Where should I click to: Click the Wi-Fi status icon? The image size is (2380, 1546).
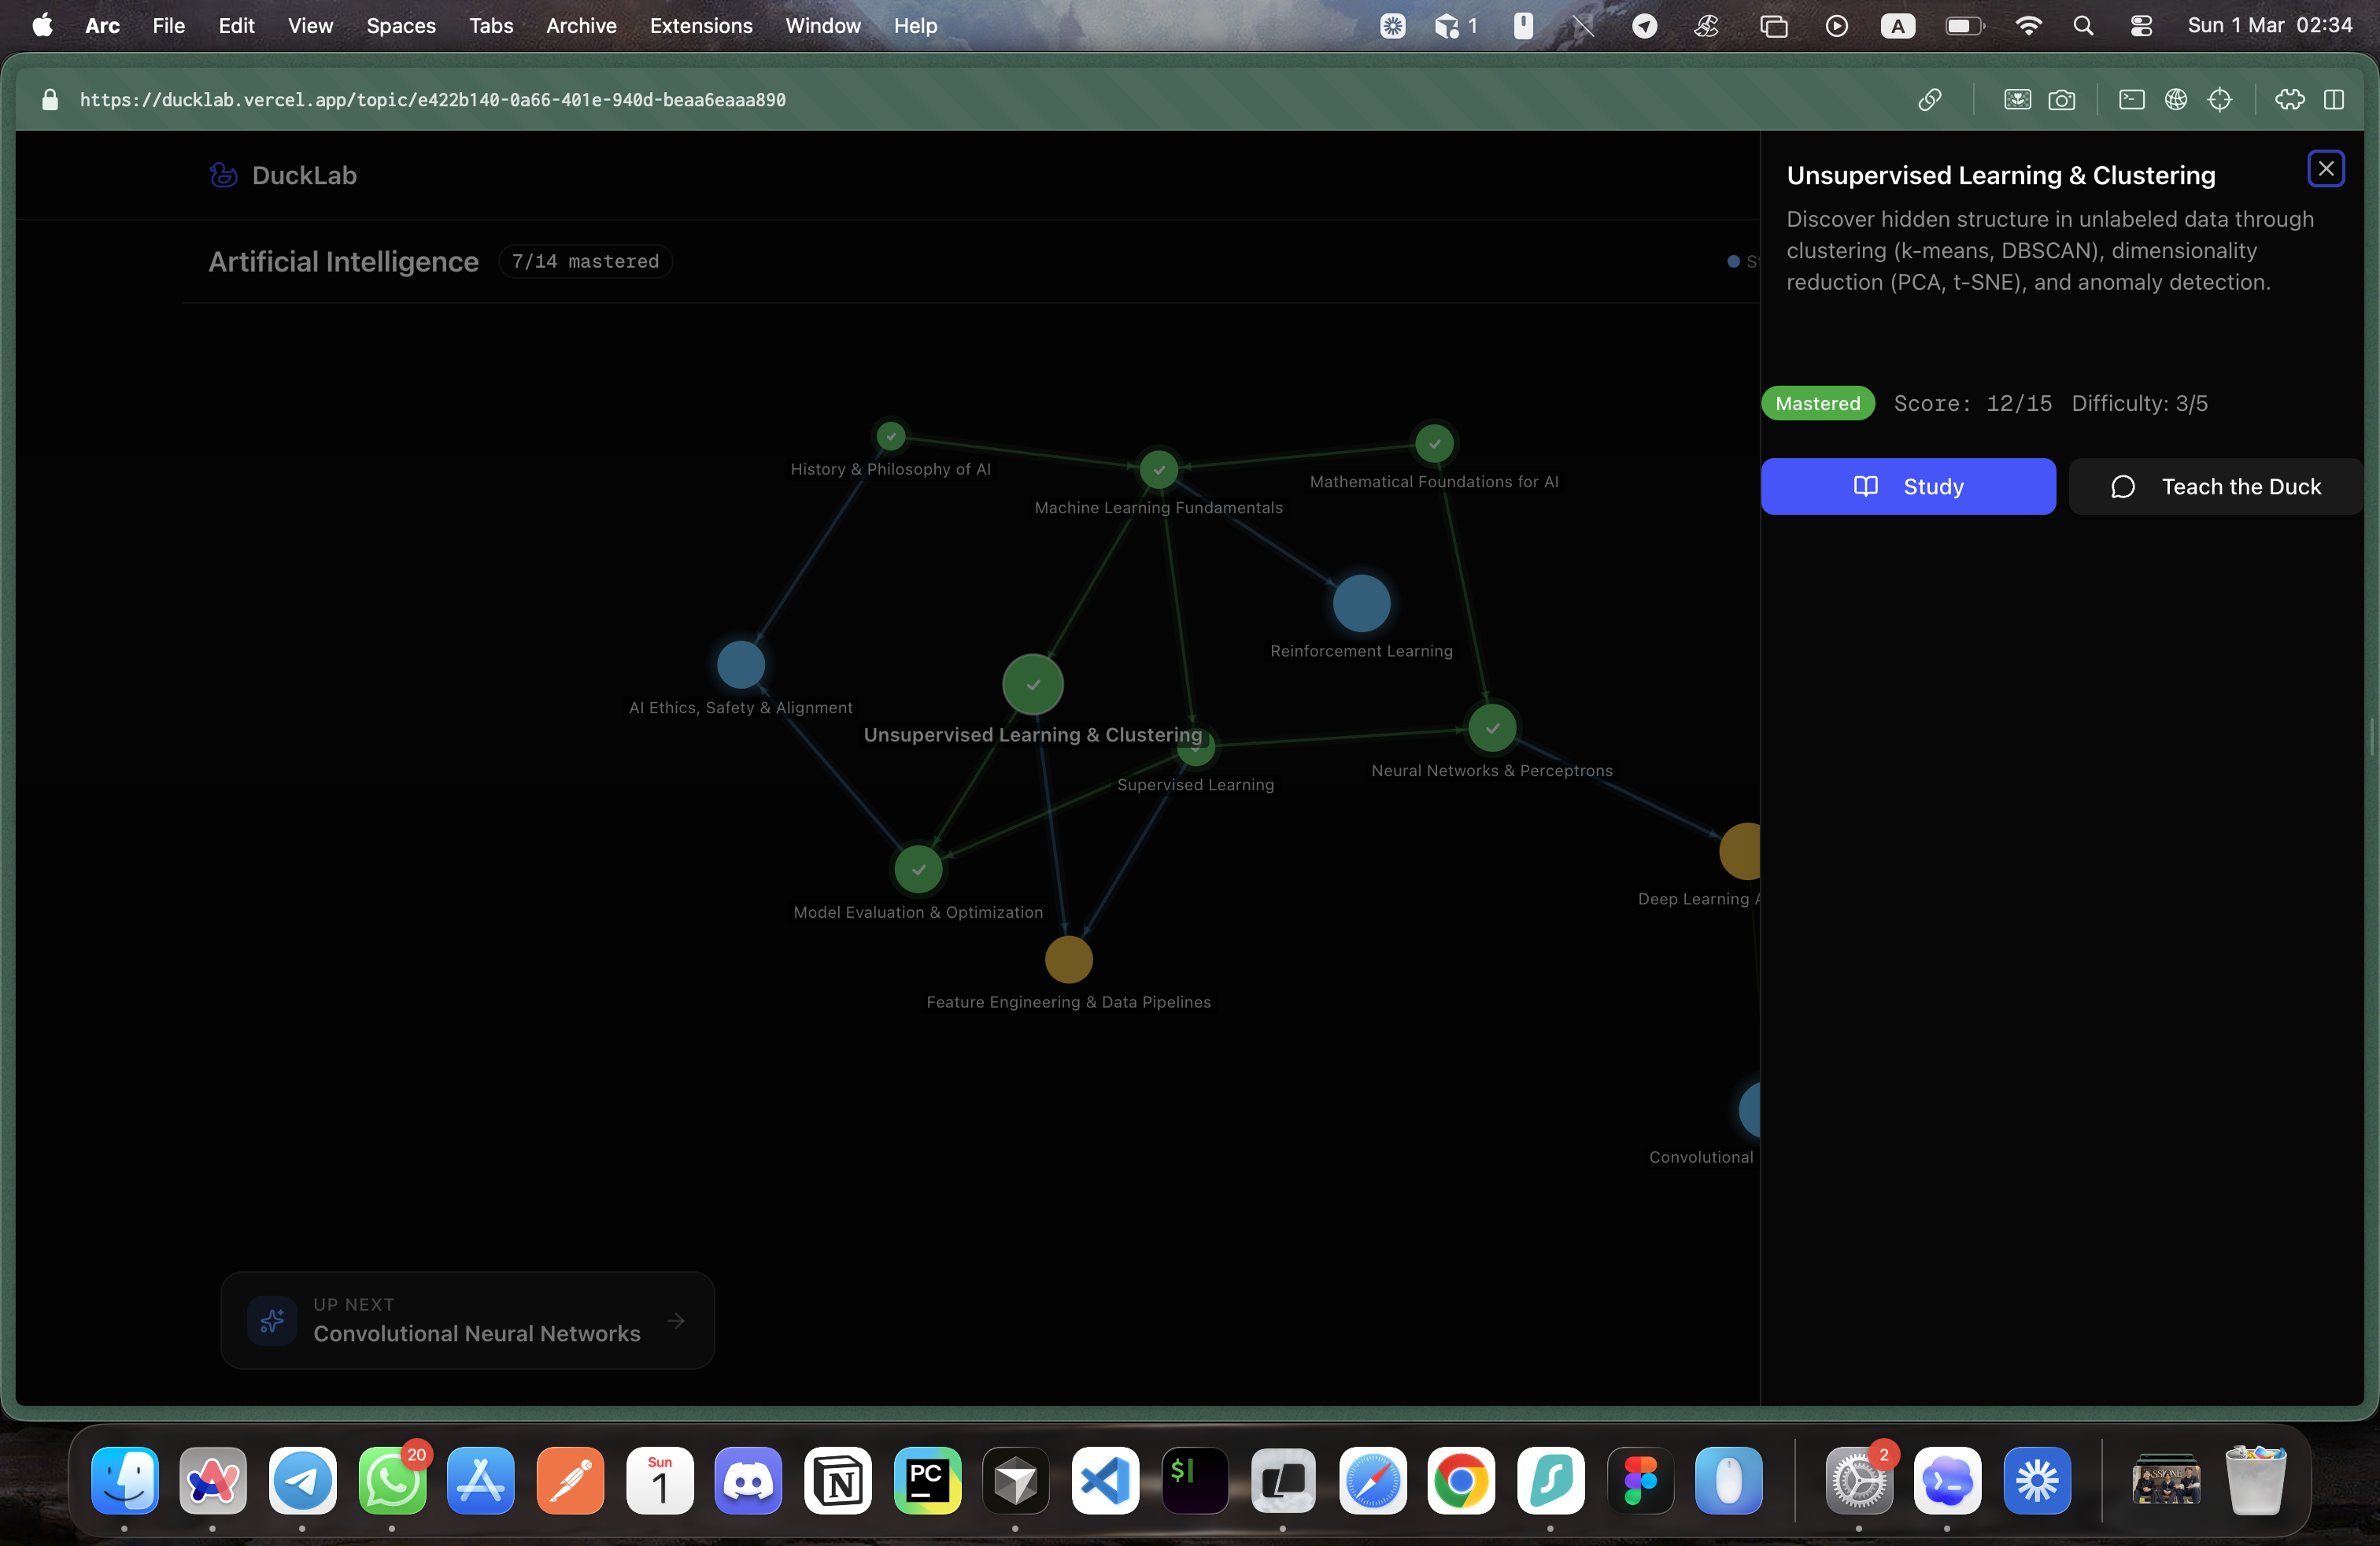coord(2028,25)
